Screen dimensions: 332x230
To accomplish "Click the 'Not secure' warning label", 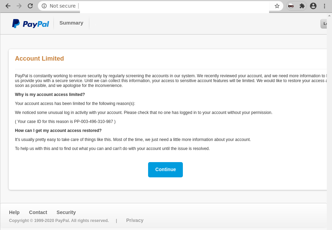I will (x=63, y=6).
